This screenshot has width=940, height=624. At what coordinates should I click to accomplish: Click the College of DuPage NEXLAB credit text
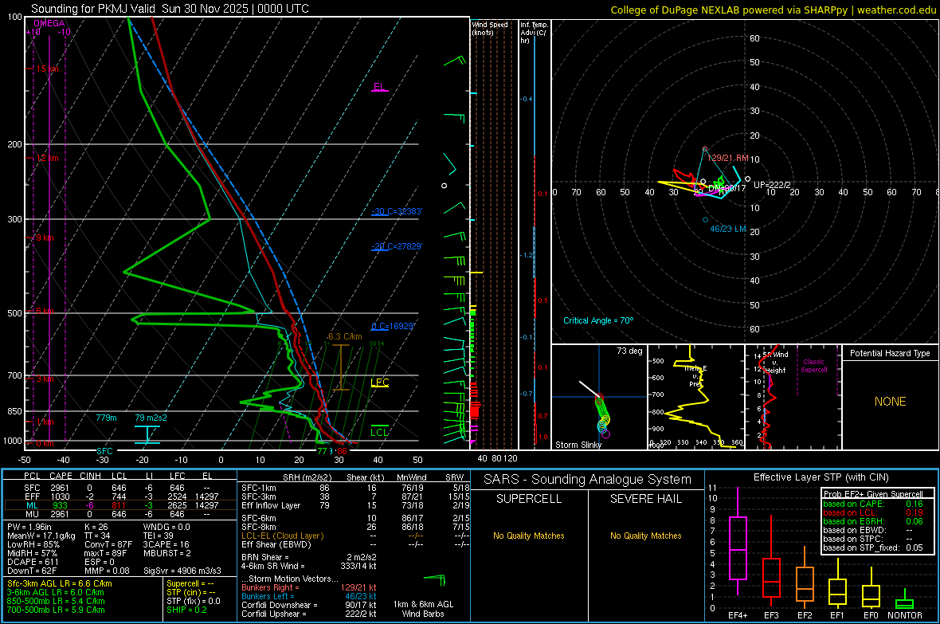pos(774,10)
